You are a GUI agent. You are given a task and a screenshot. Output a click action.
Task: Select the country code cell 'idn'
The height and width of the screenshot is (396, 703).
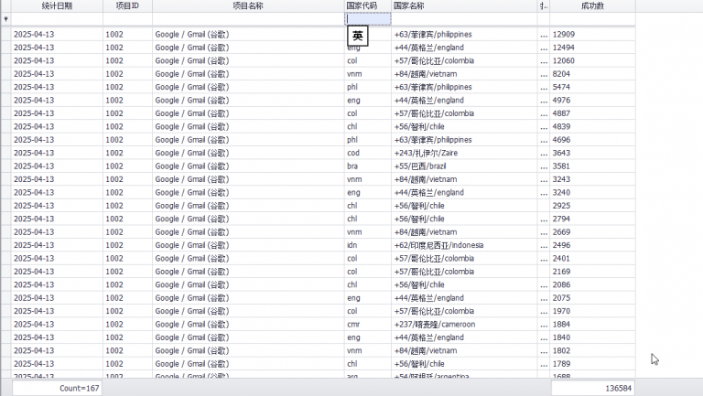coord(368,245)
